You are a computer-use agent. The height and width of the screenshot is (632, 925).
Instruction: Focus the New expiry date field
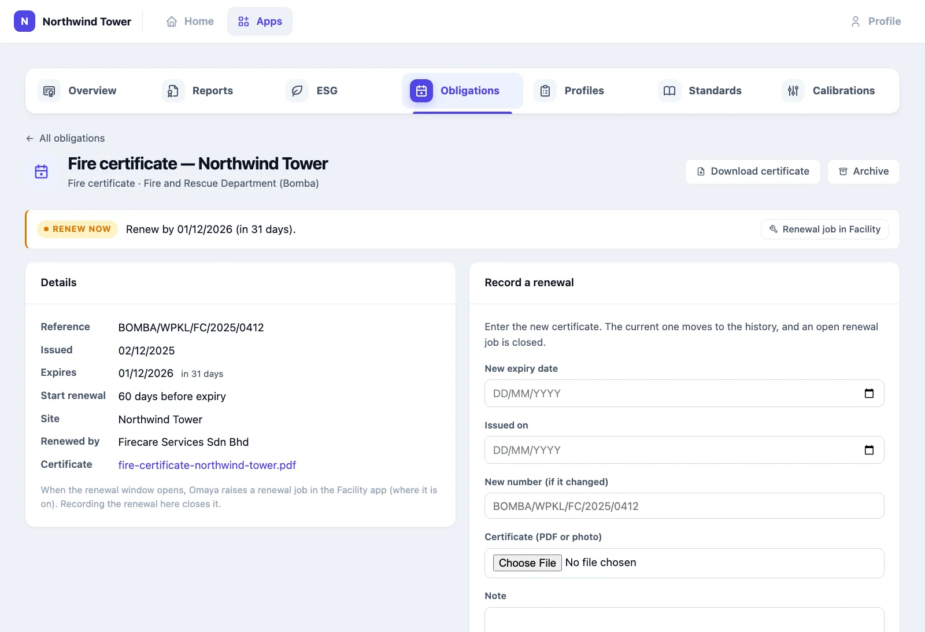click(684, 393)
